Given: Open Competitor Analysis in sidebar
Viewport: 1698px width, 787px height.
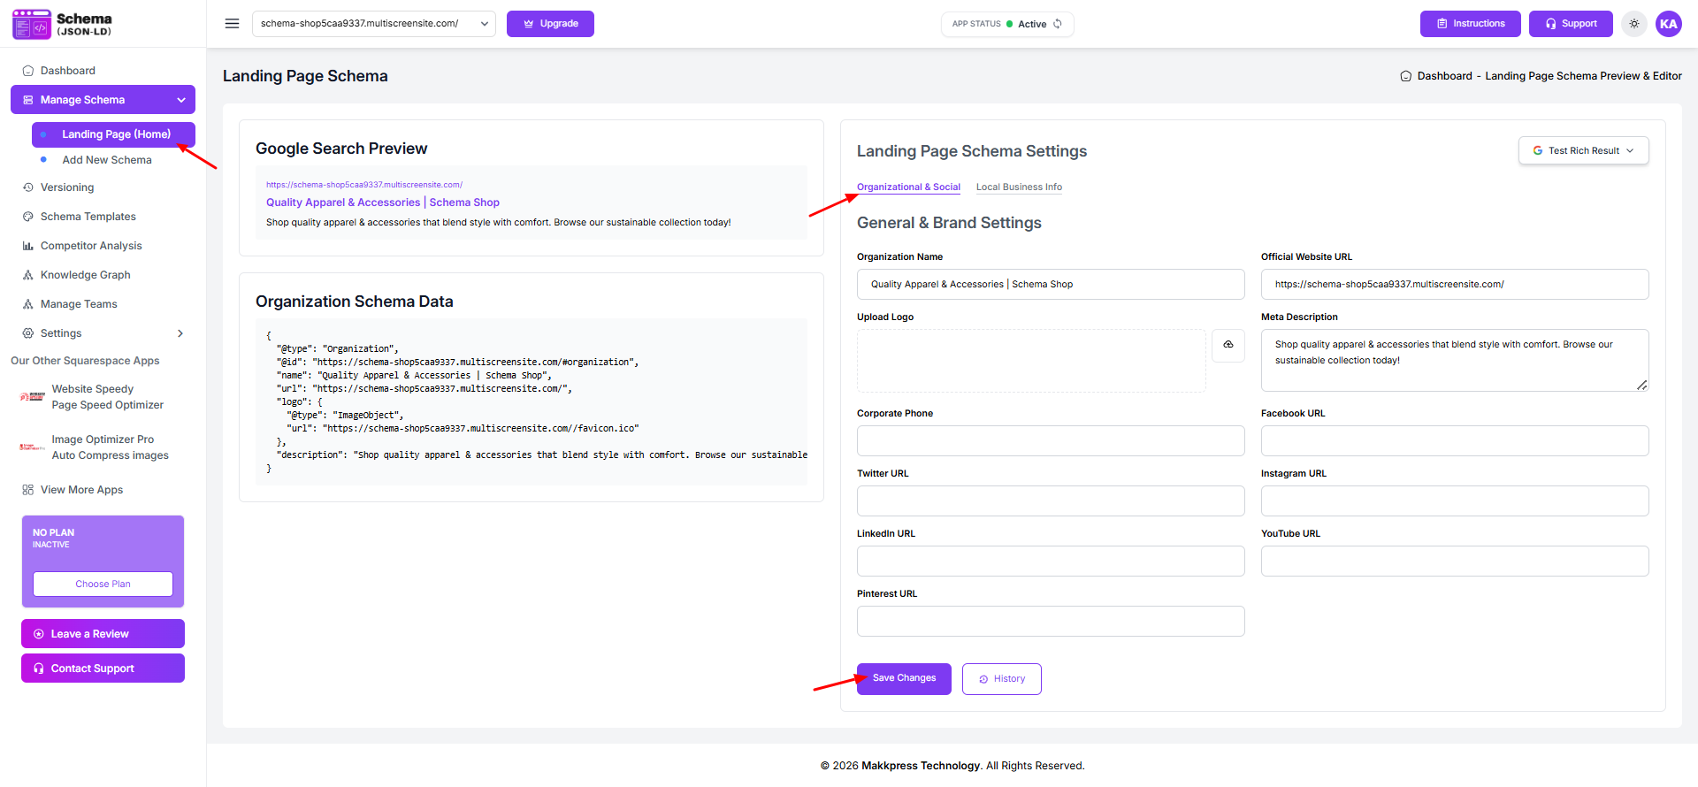Looking at the screenshot, I should click(x=90, y=246).
